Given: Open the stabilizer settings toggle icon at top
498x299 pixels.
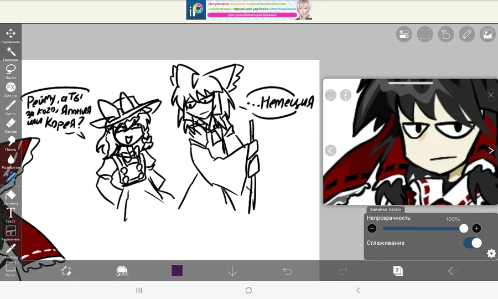Looking at the screenshot, I should tap(404, 34).
